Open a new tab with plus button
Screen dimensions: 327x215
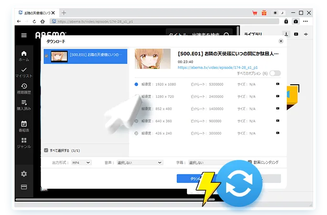click(x=64, y=13)
